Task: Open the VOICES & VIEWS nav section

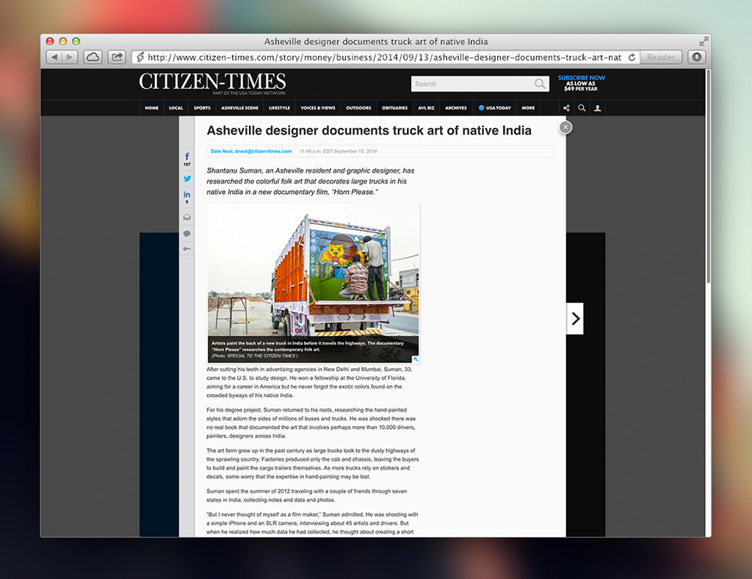Action: (317, 108)
